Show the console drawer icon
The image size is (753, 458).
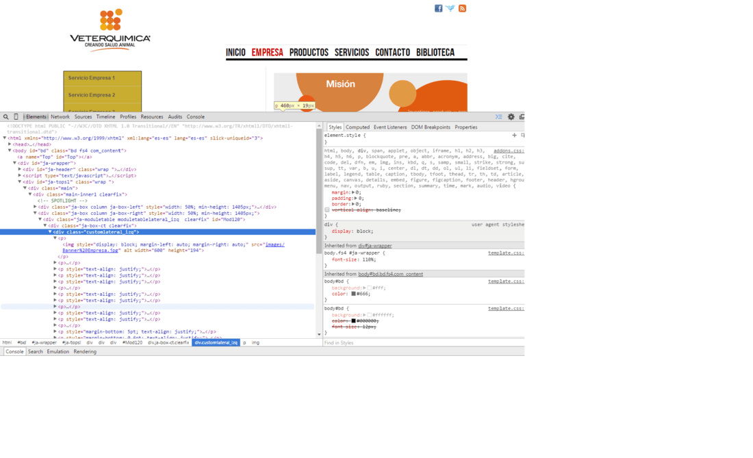[x=499, y=116]
